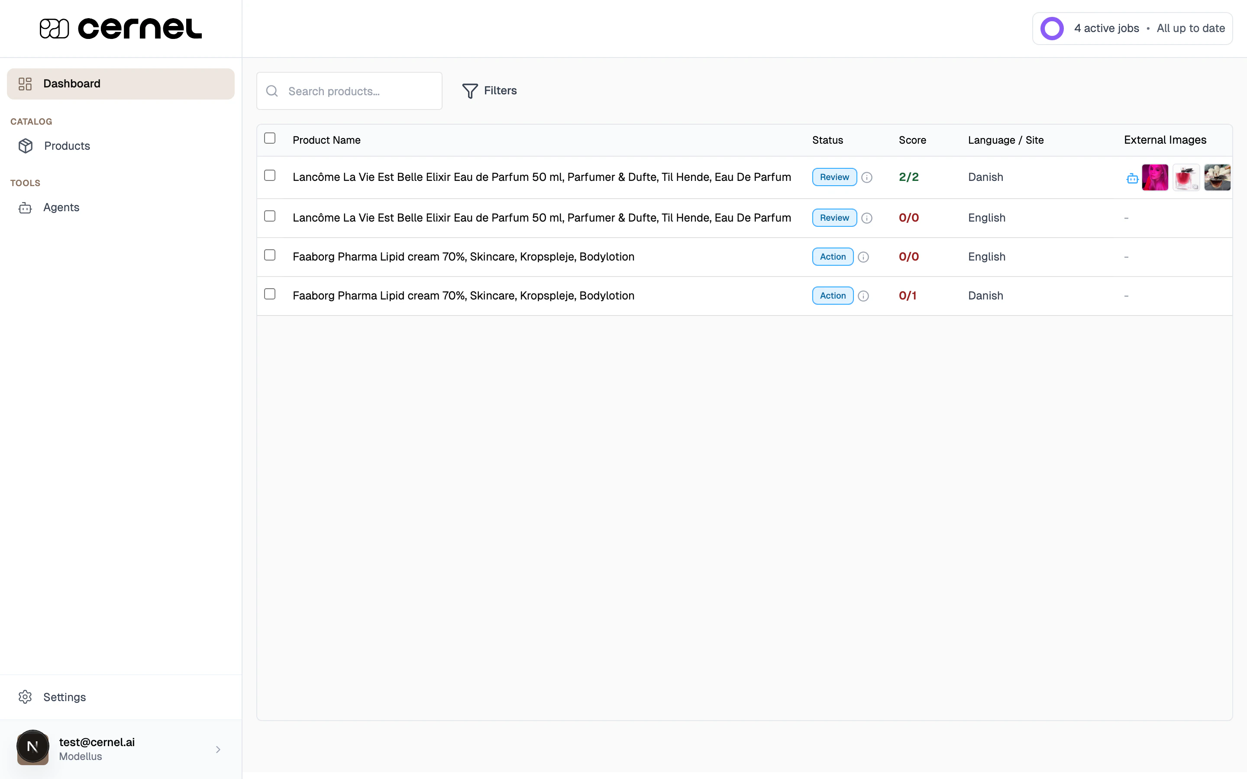This screenshot has width=1247, height=779.
Task: Check the select-all checkbox in the table header
Action: 270,138
